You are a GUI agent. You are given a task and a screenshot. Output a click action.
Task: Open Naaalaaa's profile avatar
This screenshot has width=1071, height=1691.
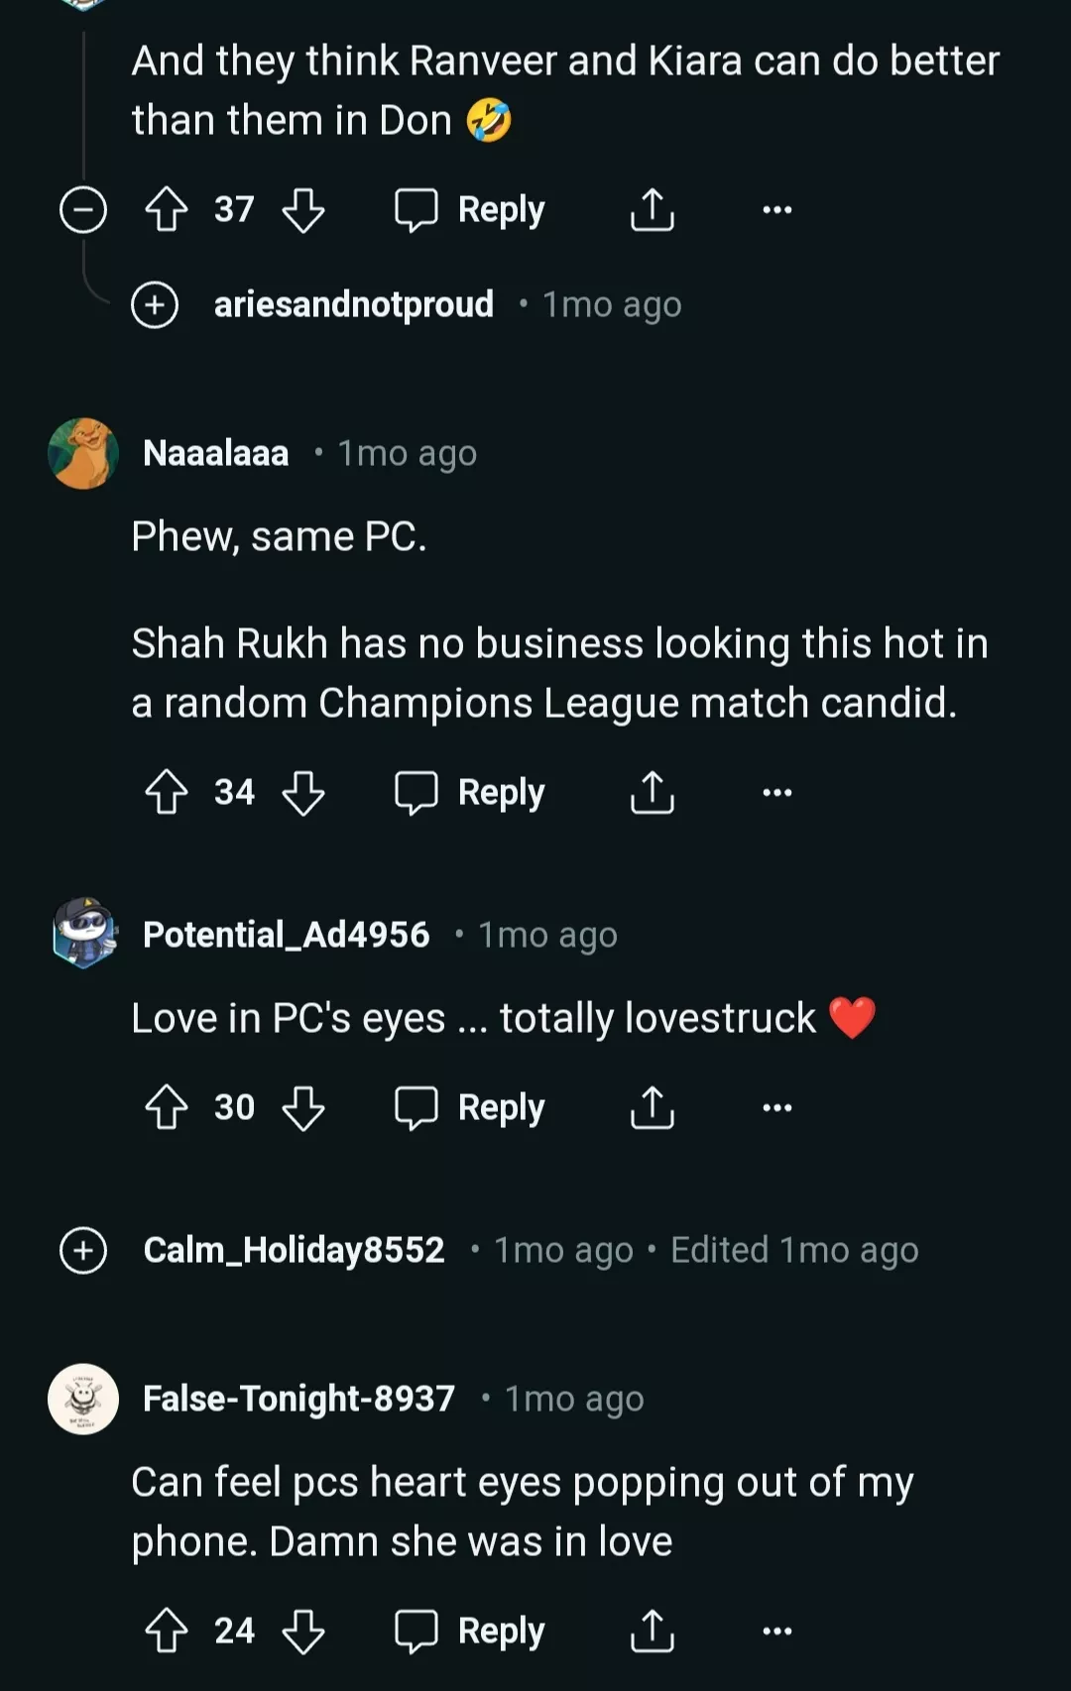tap(83, 453)
